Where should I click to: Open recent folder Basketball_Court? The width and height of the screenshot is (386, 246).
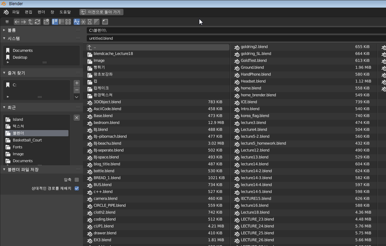pos(37,140)
